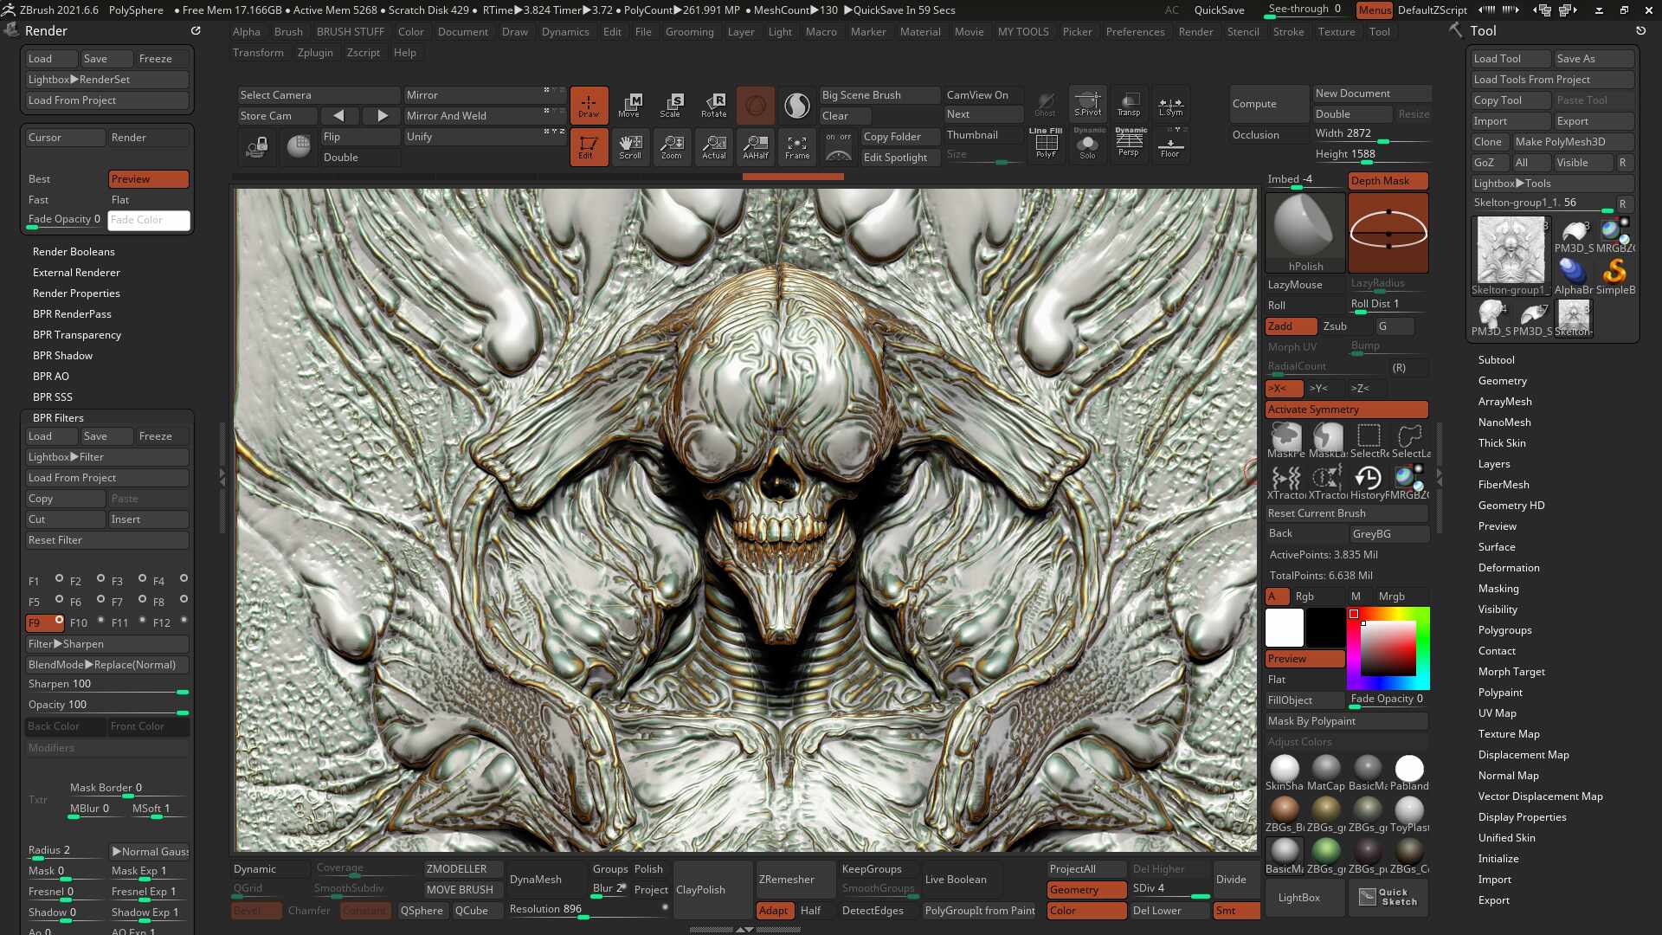Screen dimensions: 1662x935
Task: Activate the Scale icon
Action: [671, 105]
